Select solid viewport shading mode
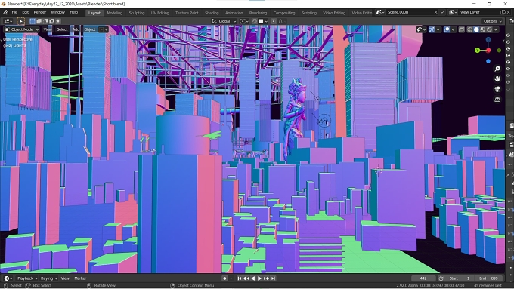 (x=476, y=29)
